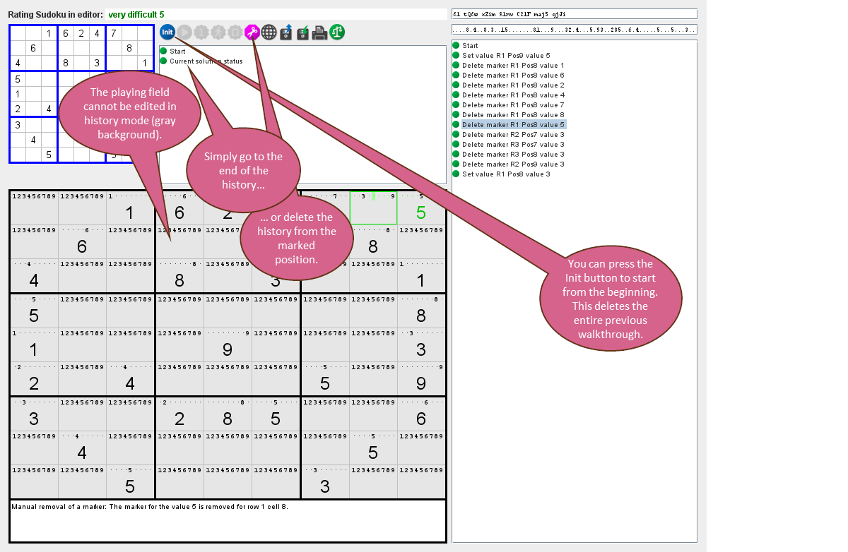
Task: Click the last cell of row 5 showing 3
Action: click(421, 346)
